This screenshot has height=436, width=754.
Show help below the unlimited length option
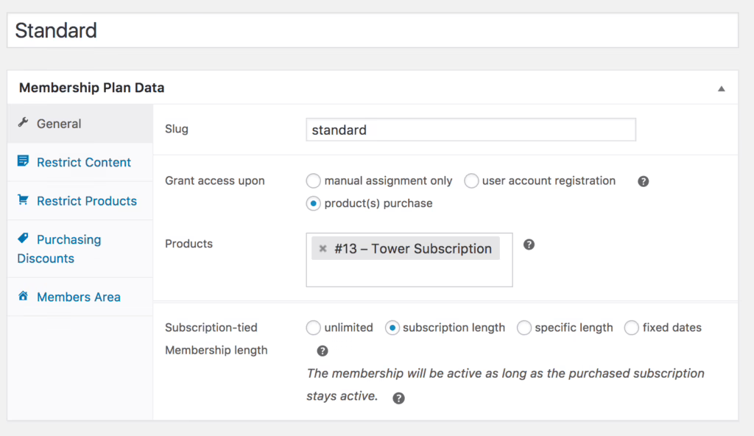point(323,351)
